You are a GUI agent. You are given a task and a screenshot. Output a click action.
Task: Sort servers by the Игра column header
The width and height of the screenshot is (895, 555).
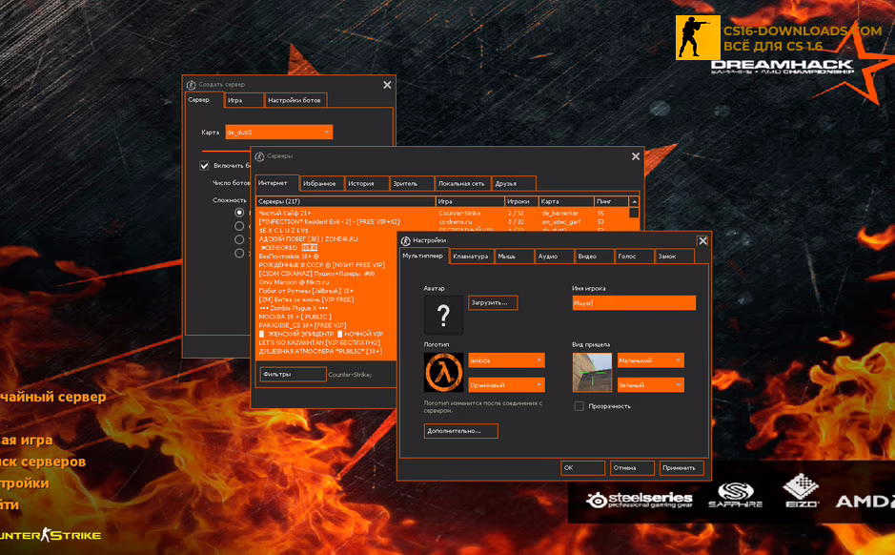tap(470, 201)
